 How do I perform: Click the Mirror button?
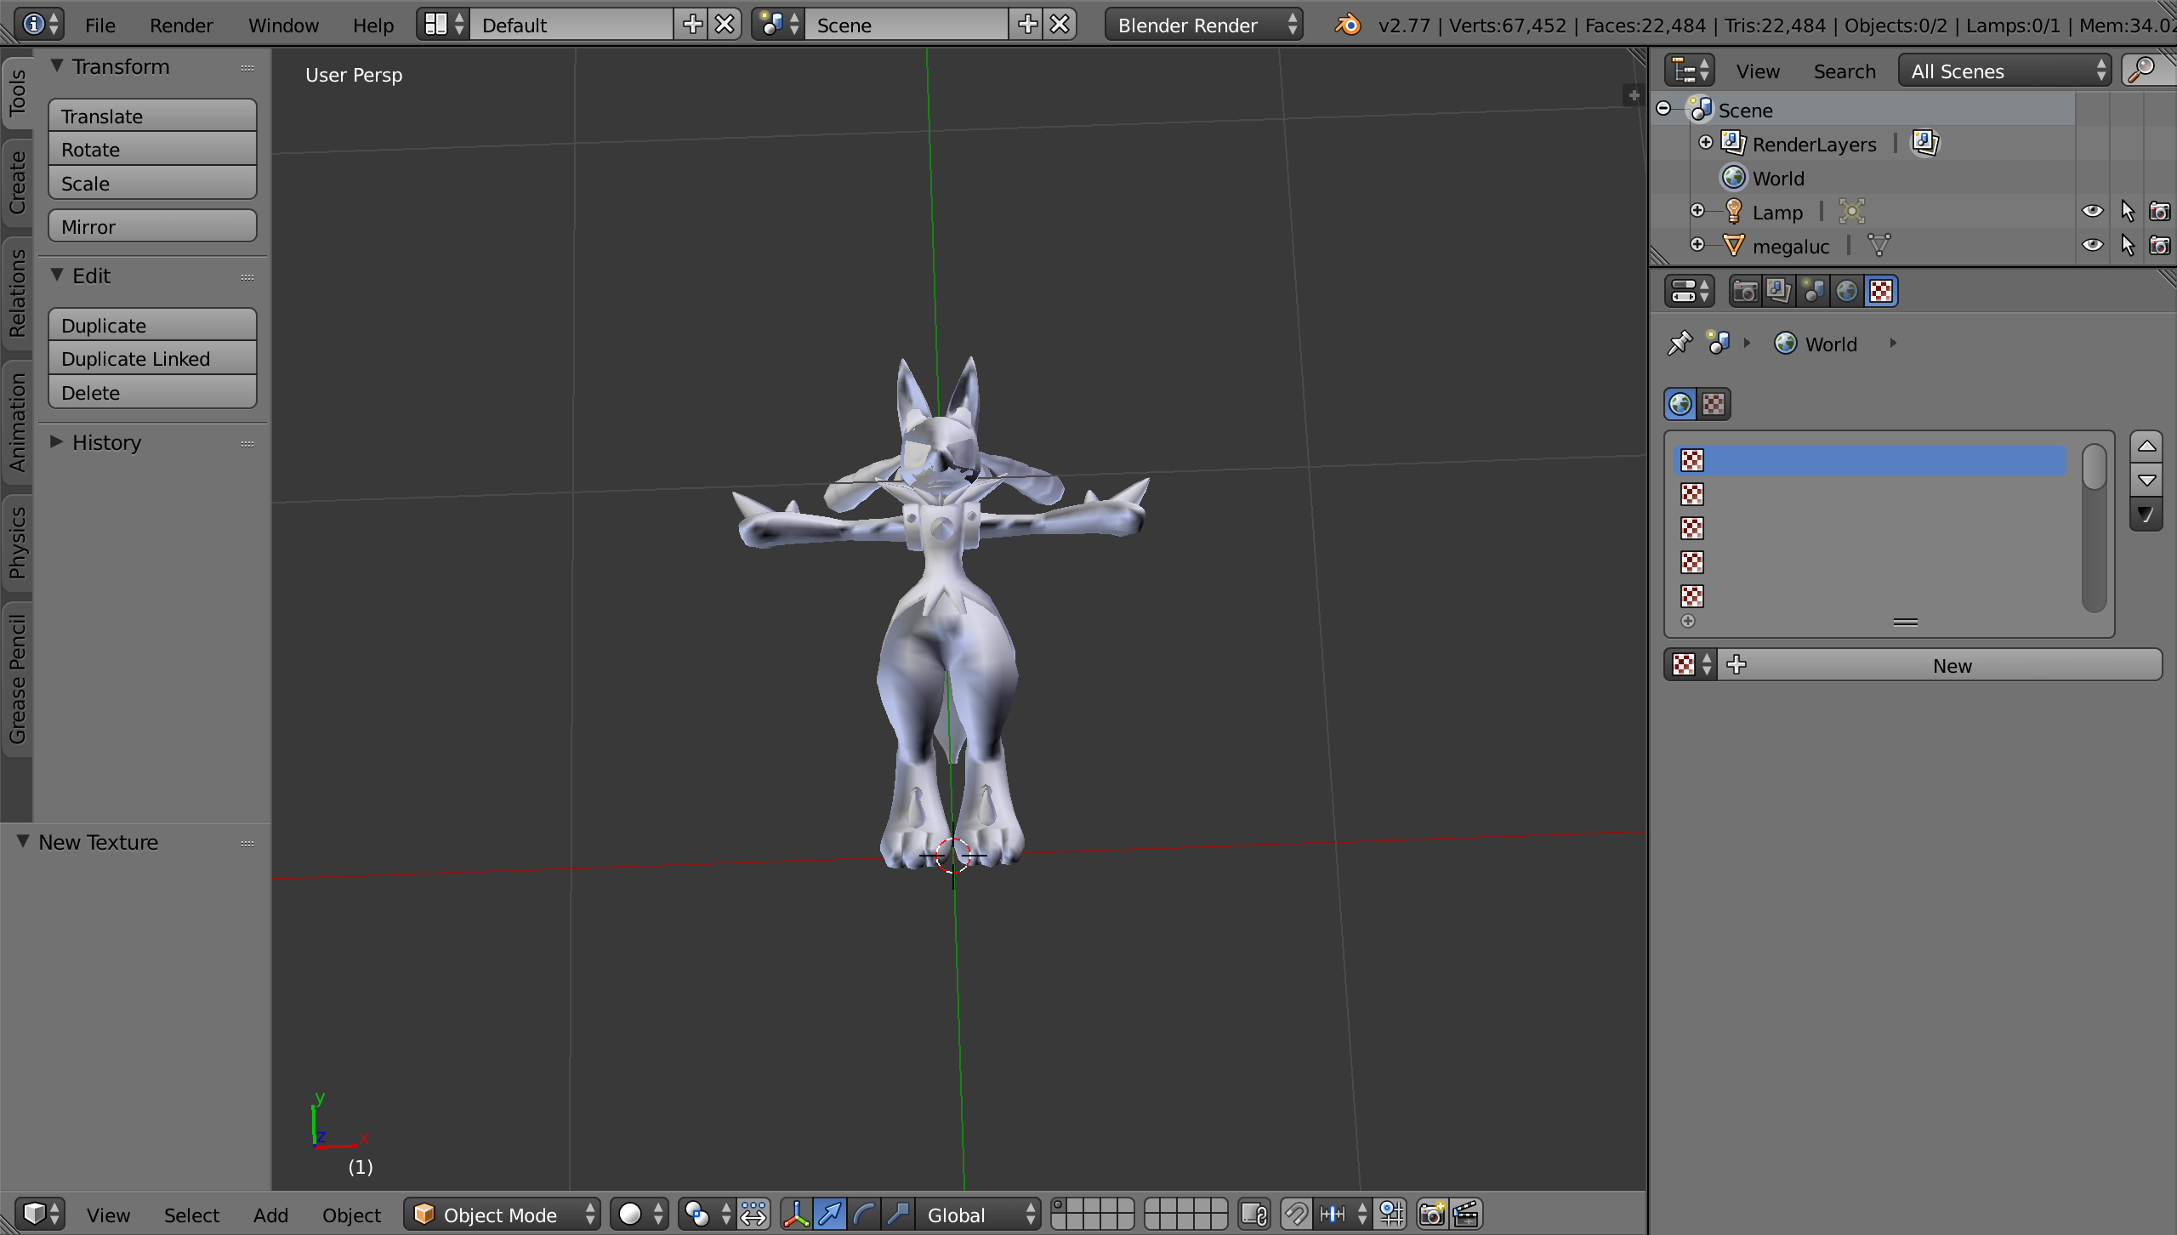point(152,226)
